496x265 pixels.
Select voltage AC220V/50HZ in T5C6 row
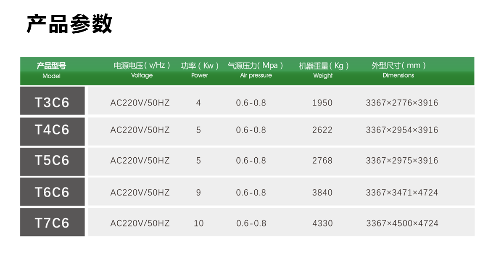click(140, 161)
